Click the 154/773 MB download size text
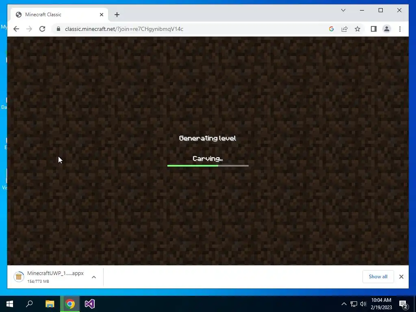The width and height of the screenshot is (416, 312). point(38,281)
